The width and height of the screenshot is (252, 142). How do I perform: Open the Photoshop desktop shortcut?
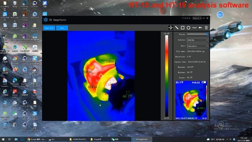25,4
